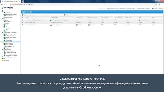Open Маршруты under Сеть
The width and height of the screenshot is (164, 92).
8,28
